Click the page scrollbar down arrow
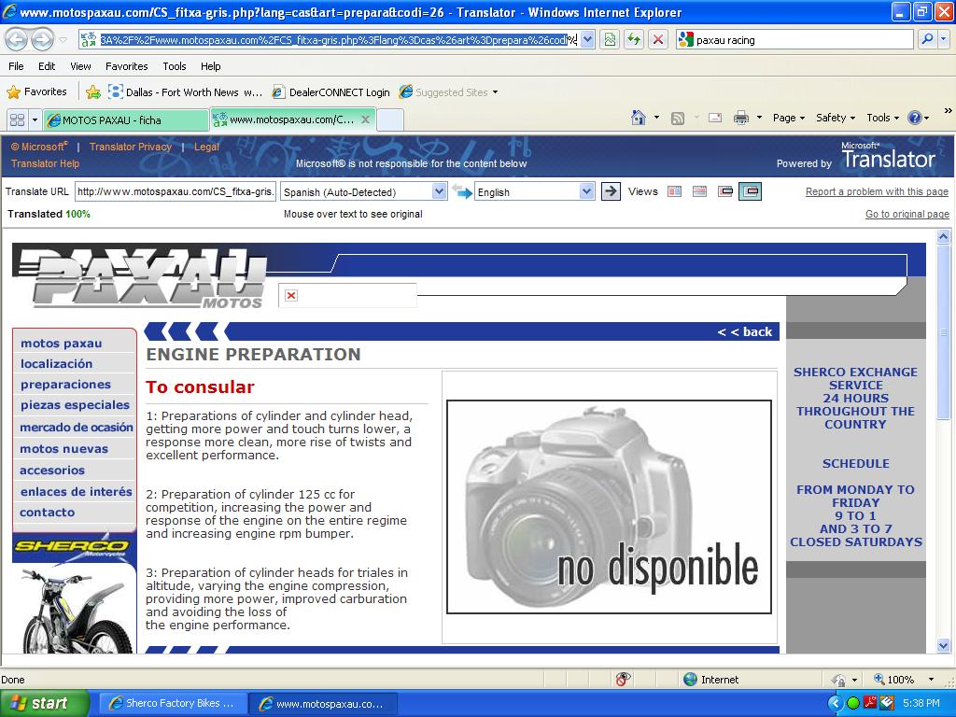956x717 pixels. click(x=943, y=645)
